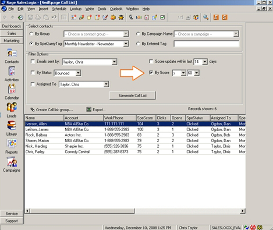Click the orange S toolbar icon
The width and height of the screenshot is (273, 230).
click(x=225, y=17)
